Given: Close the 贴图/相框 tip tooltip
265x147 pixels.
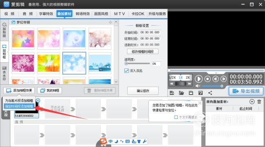Looking at the screenshot, I should coord(200,103).
